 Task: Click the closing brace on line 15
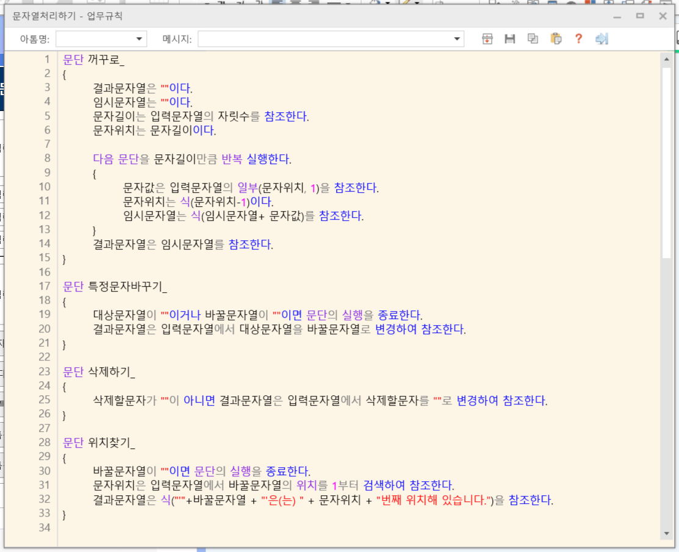[64, 259]
